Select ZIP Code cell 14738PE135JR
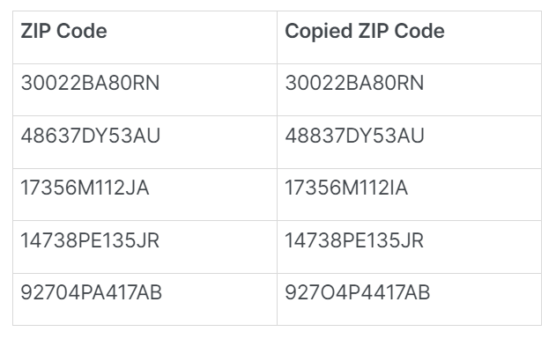 click(145, 247)
